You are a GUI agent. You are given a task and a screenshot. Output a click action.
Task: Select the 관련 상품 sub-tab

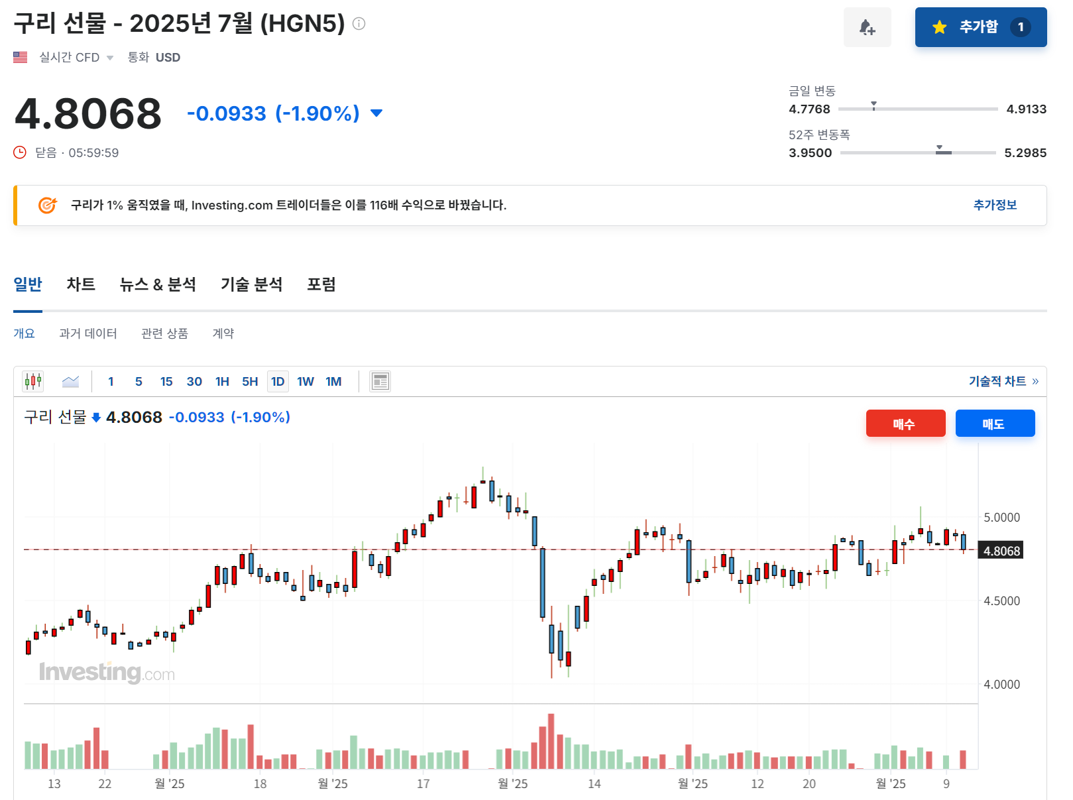(x=165, y=333)
